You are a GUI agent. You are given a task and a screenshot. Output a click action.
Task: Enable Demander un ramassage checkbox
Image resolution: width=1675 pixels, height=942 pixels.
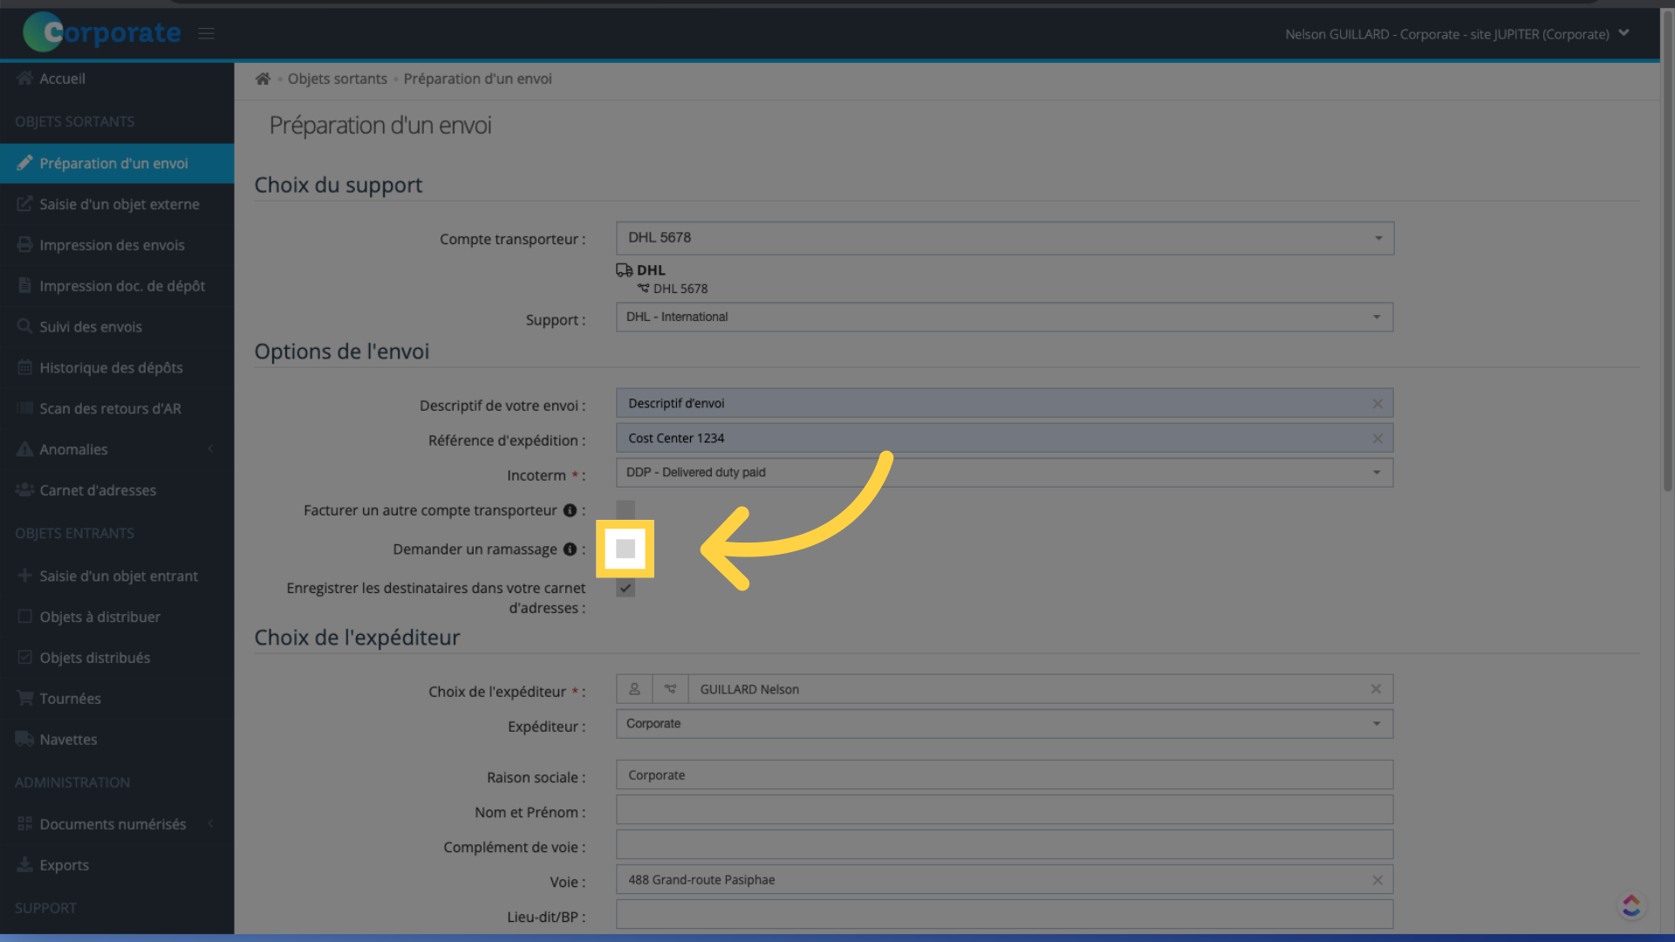pos(626,549)
